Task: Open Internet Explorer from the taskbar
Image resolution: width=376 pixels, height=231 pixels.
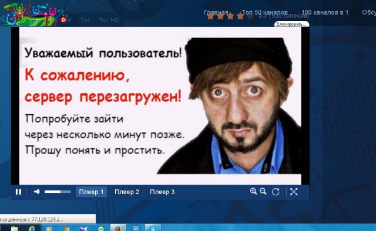Action: coord(31,229)
